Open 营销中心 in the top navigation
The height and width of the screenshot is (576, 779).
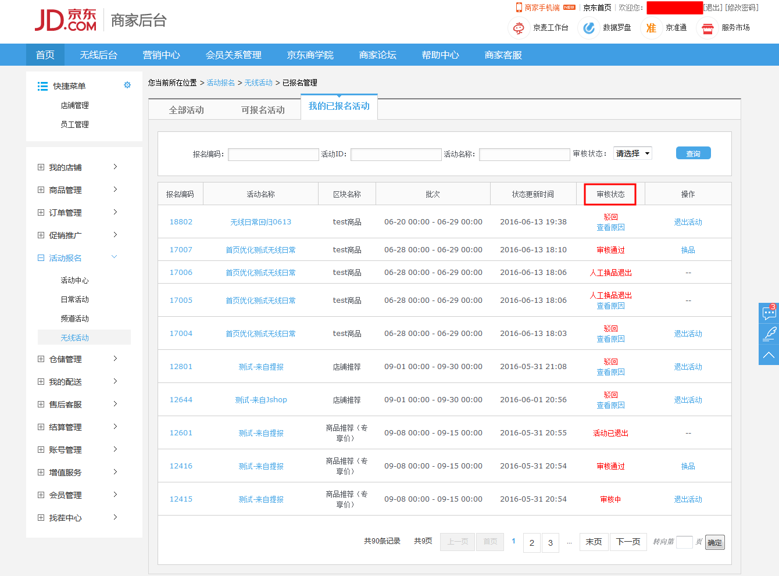tap(161, 55)
